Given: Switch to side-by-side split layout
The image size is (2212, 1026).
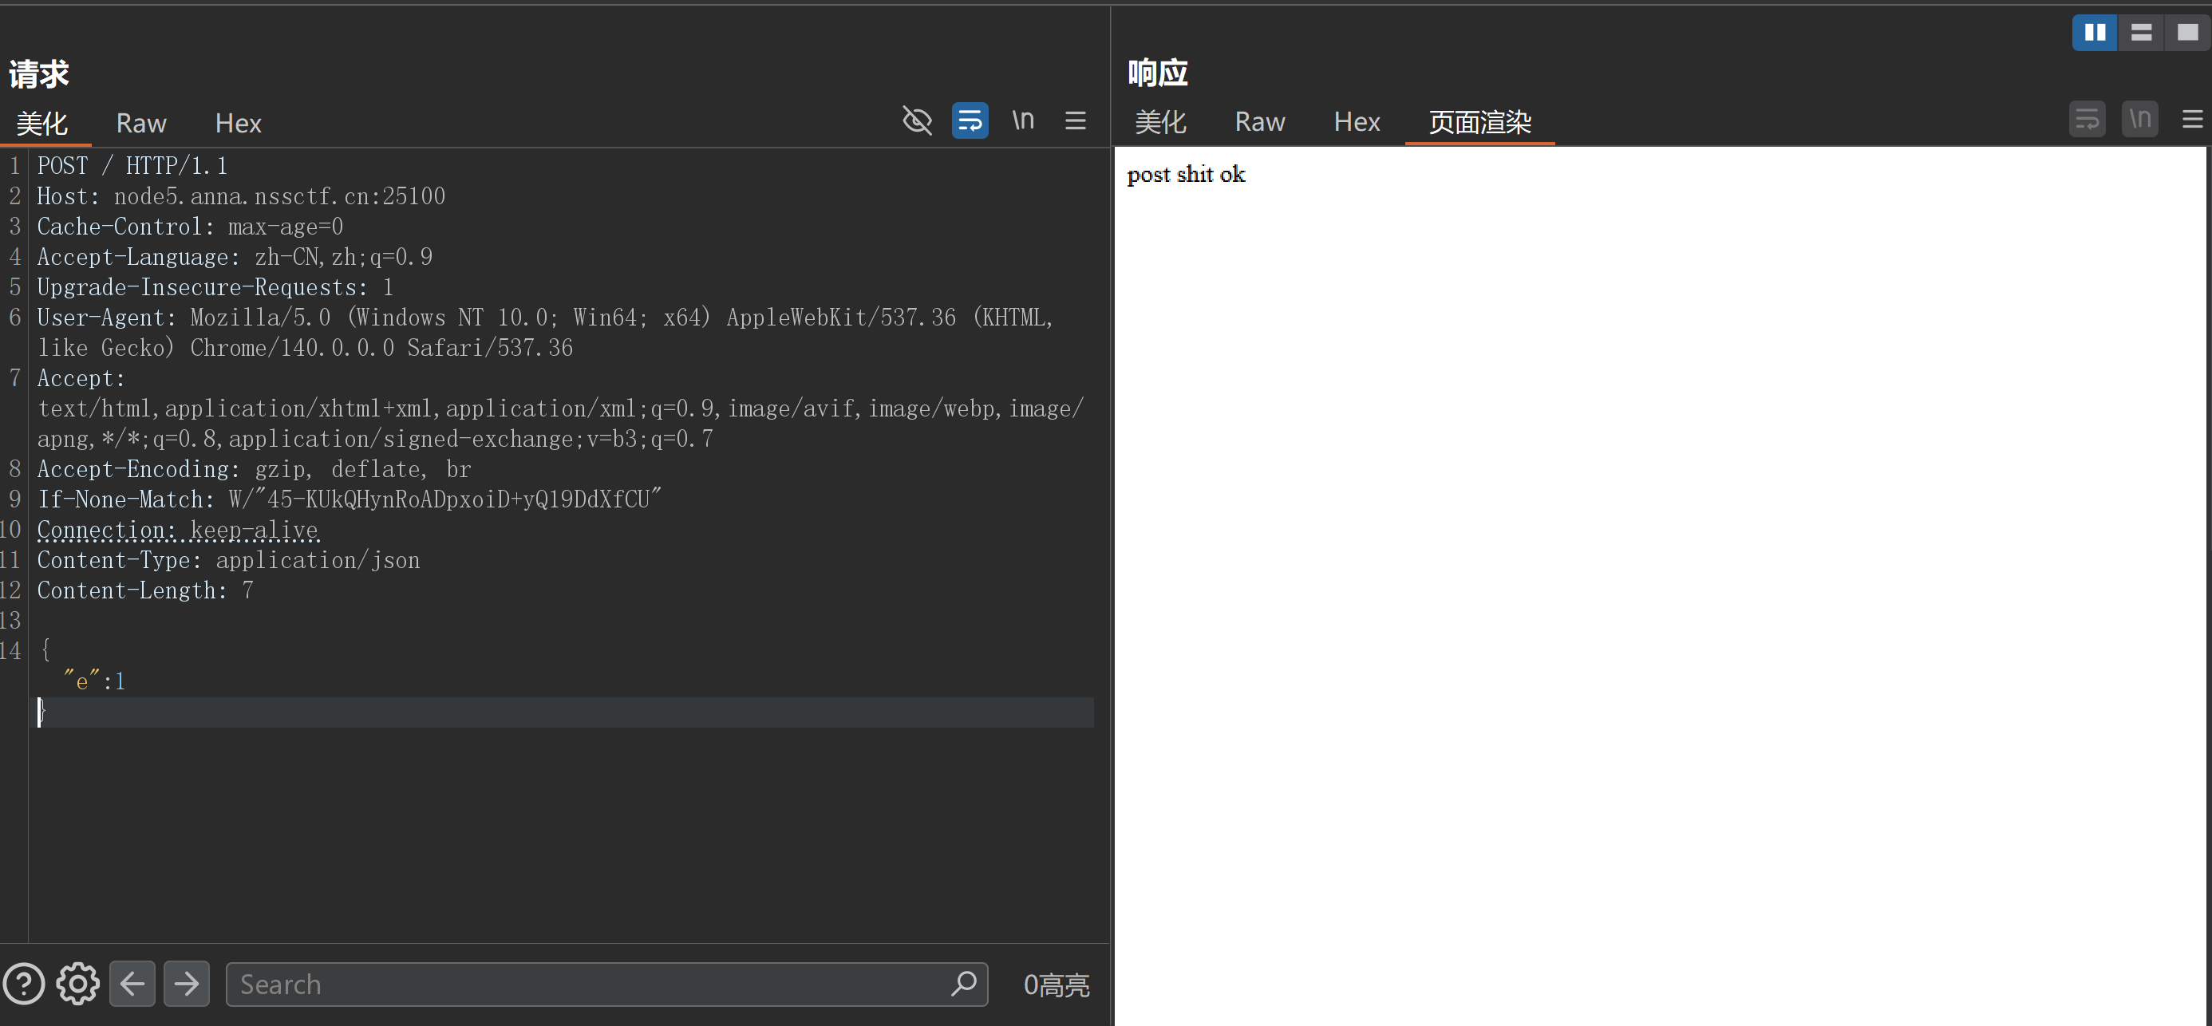Looking at the screenshot, I should pyautogui.click(x=2095, y=33).
